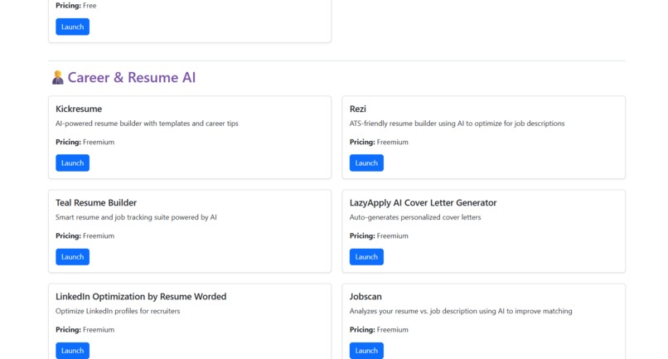Viewport: 668px width, 359px height.
Task: Select the Kickresume card title
Action: pyautogui.click(x=79, y=109)
